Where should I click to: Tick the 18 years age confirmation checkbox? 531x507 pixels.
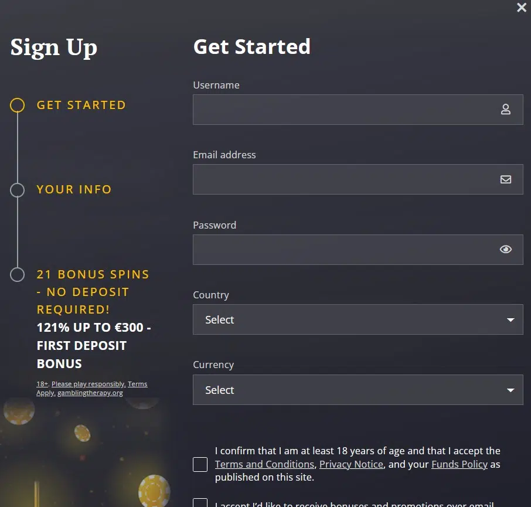(200, 464)
